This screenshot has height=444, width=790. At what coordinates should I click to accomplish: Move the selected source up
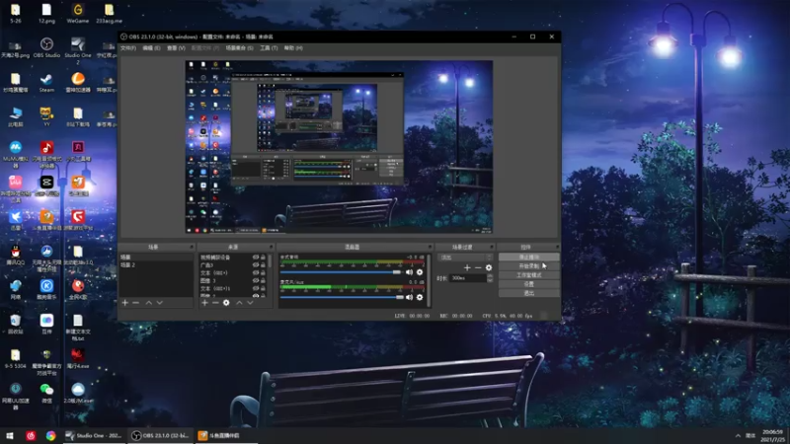point(239,303)
